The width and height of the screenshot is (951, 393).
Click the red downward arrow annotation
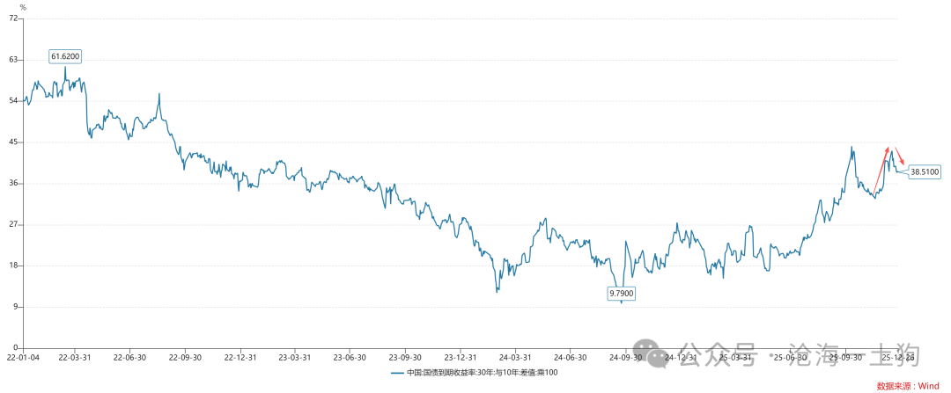[899, 155]
